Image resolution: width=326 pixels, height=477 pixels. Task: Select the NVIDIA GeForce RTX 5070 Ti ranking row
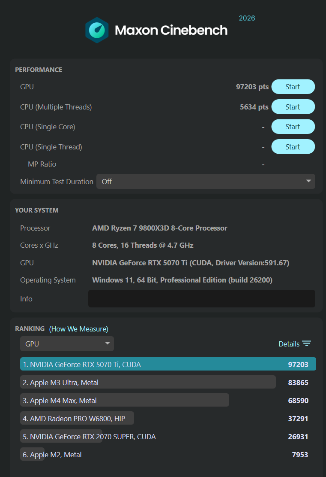click(168, 364)
